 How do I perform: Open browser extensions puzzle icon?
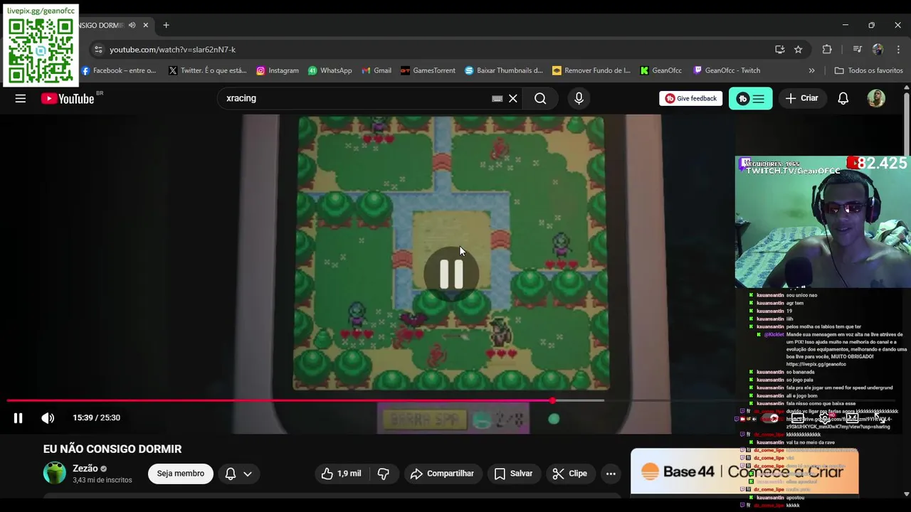click(827, 50)
